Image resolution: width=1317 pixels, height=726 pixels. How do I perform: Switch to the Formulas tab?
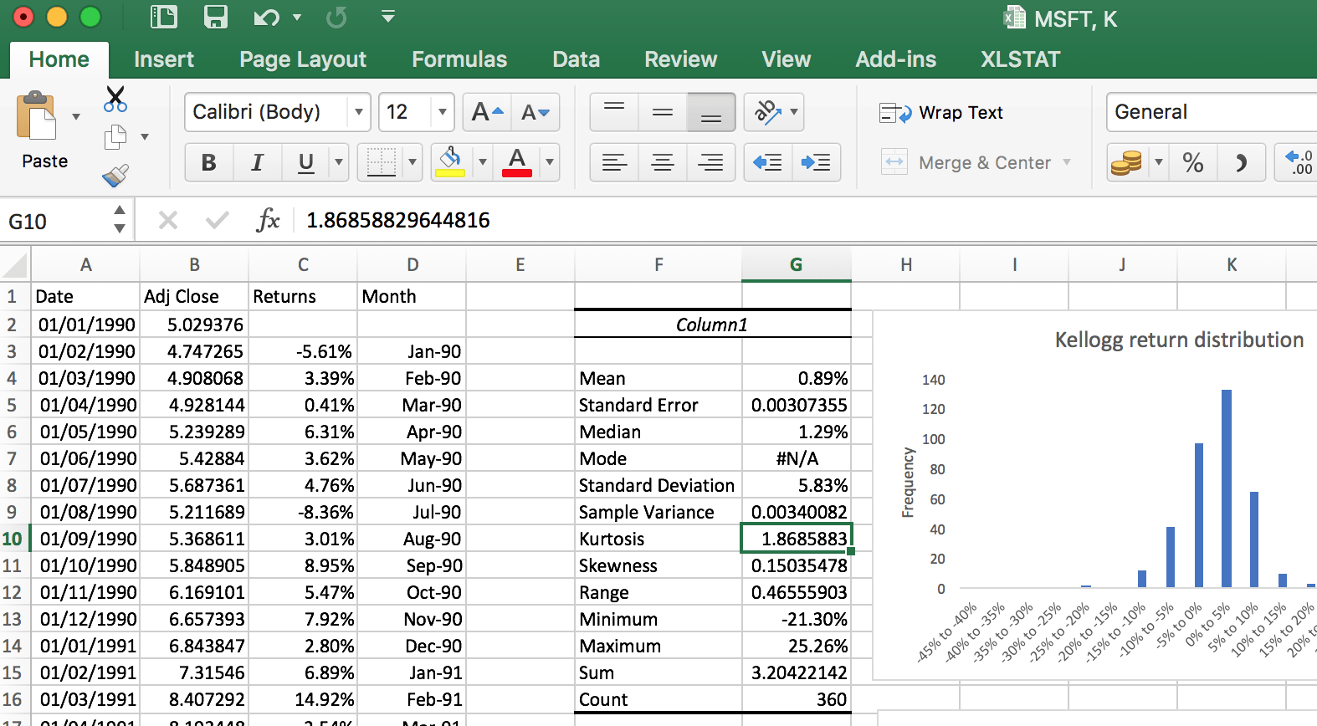pos(459,59)
